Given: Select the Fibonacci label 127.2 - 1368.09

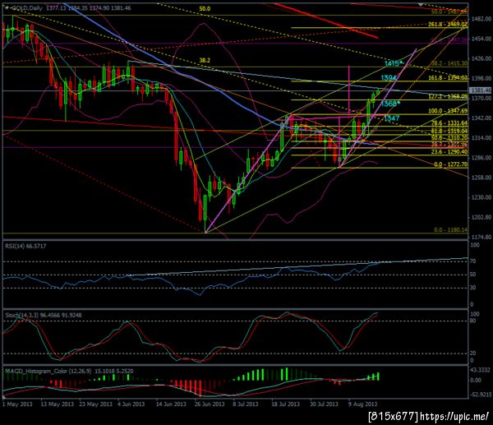Looking at the screenshot, I should (448, 96).
